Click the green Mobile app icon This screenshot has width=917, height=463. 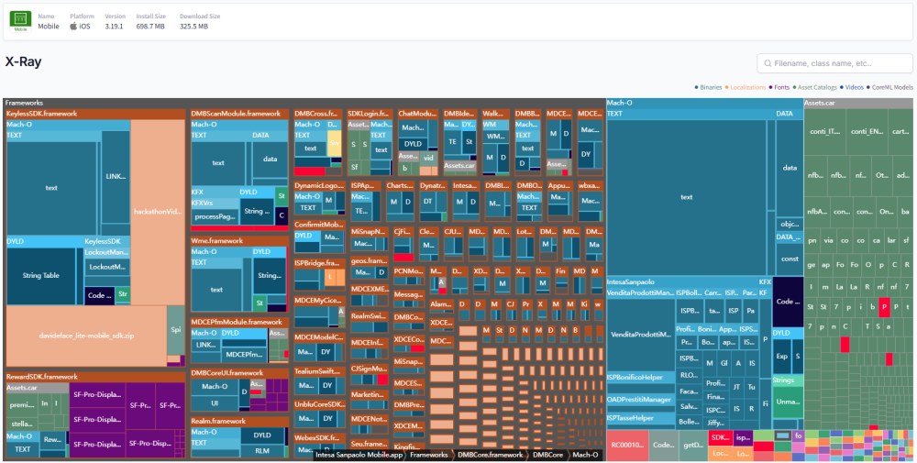click(x=20, y=21)
